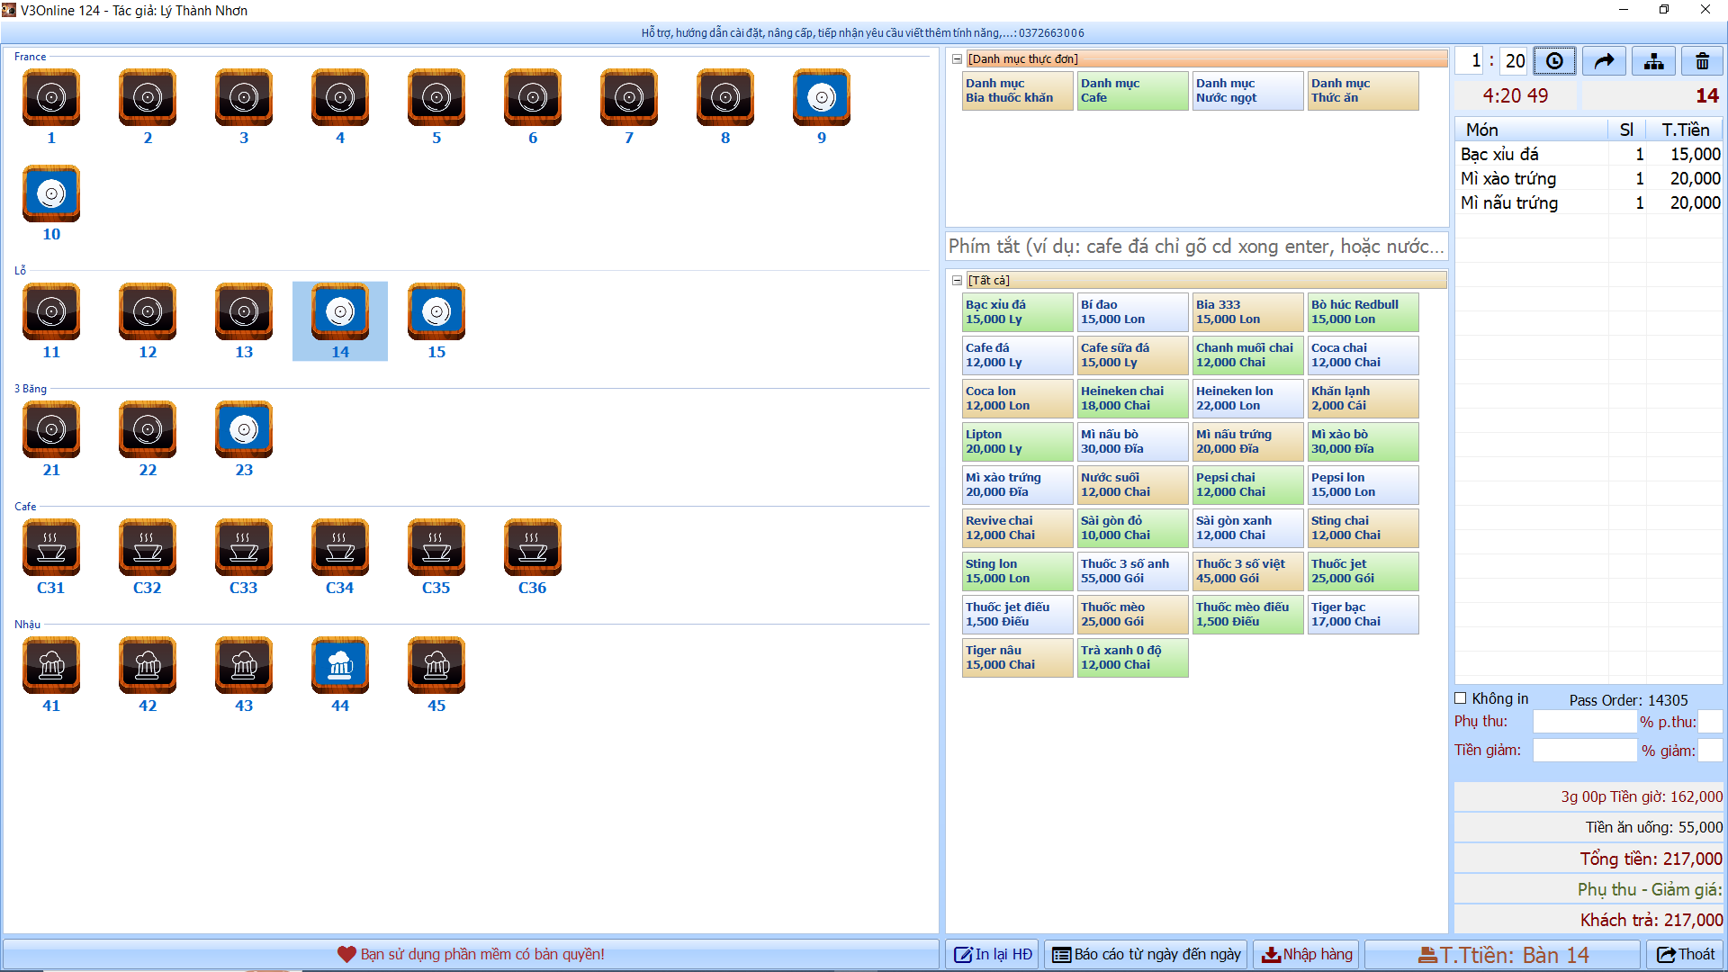Open occupied table 10
Viewport: 1728px width, 972px height.
tap(51, 193)
